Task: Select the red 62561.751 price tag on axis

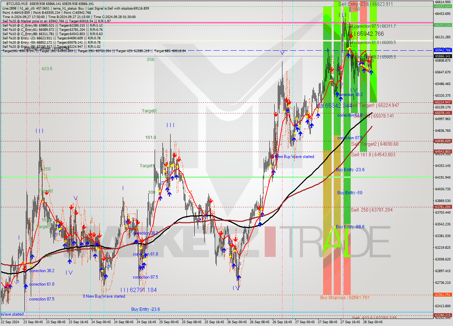Action: 443,294
